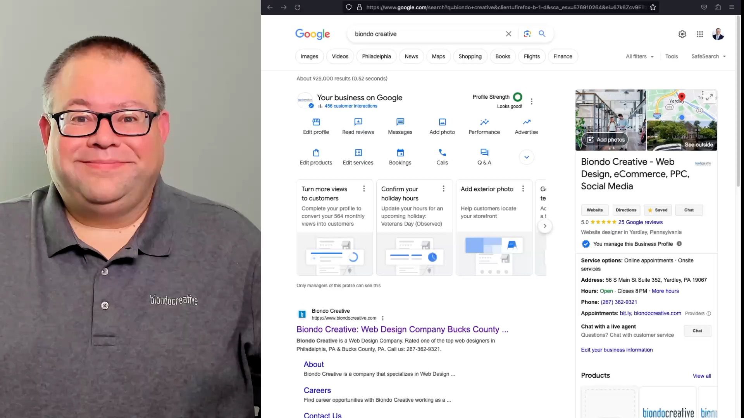Open the SafeSearch dropdown

708,57
